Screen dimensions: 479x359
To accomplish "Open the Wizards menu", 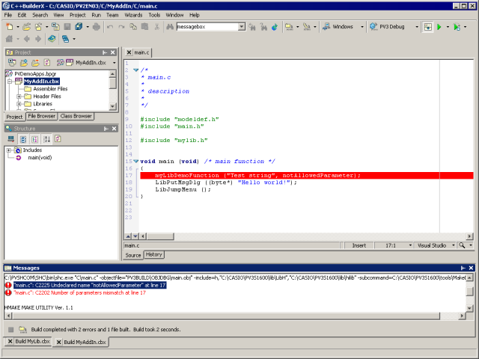I will click(133, 15).
